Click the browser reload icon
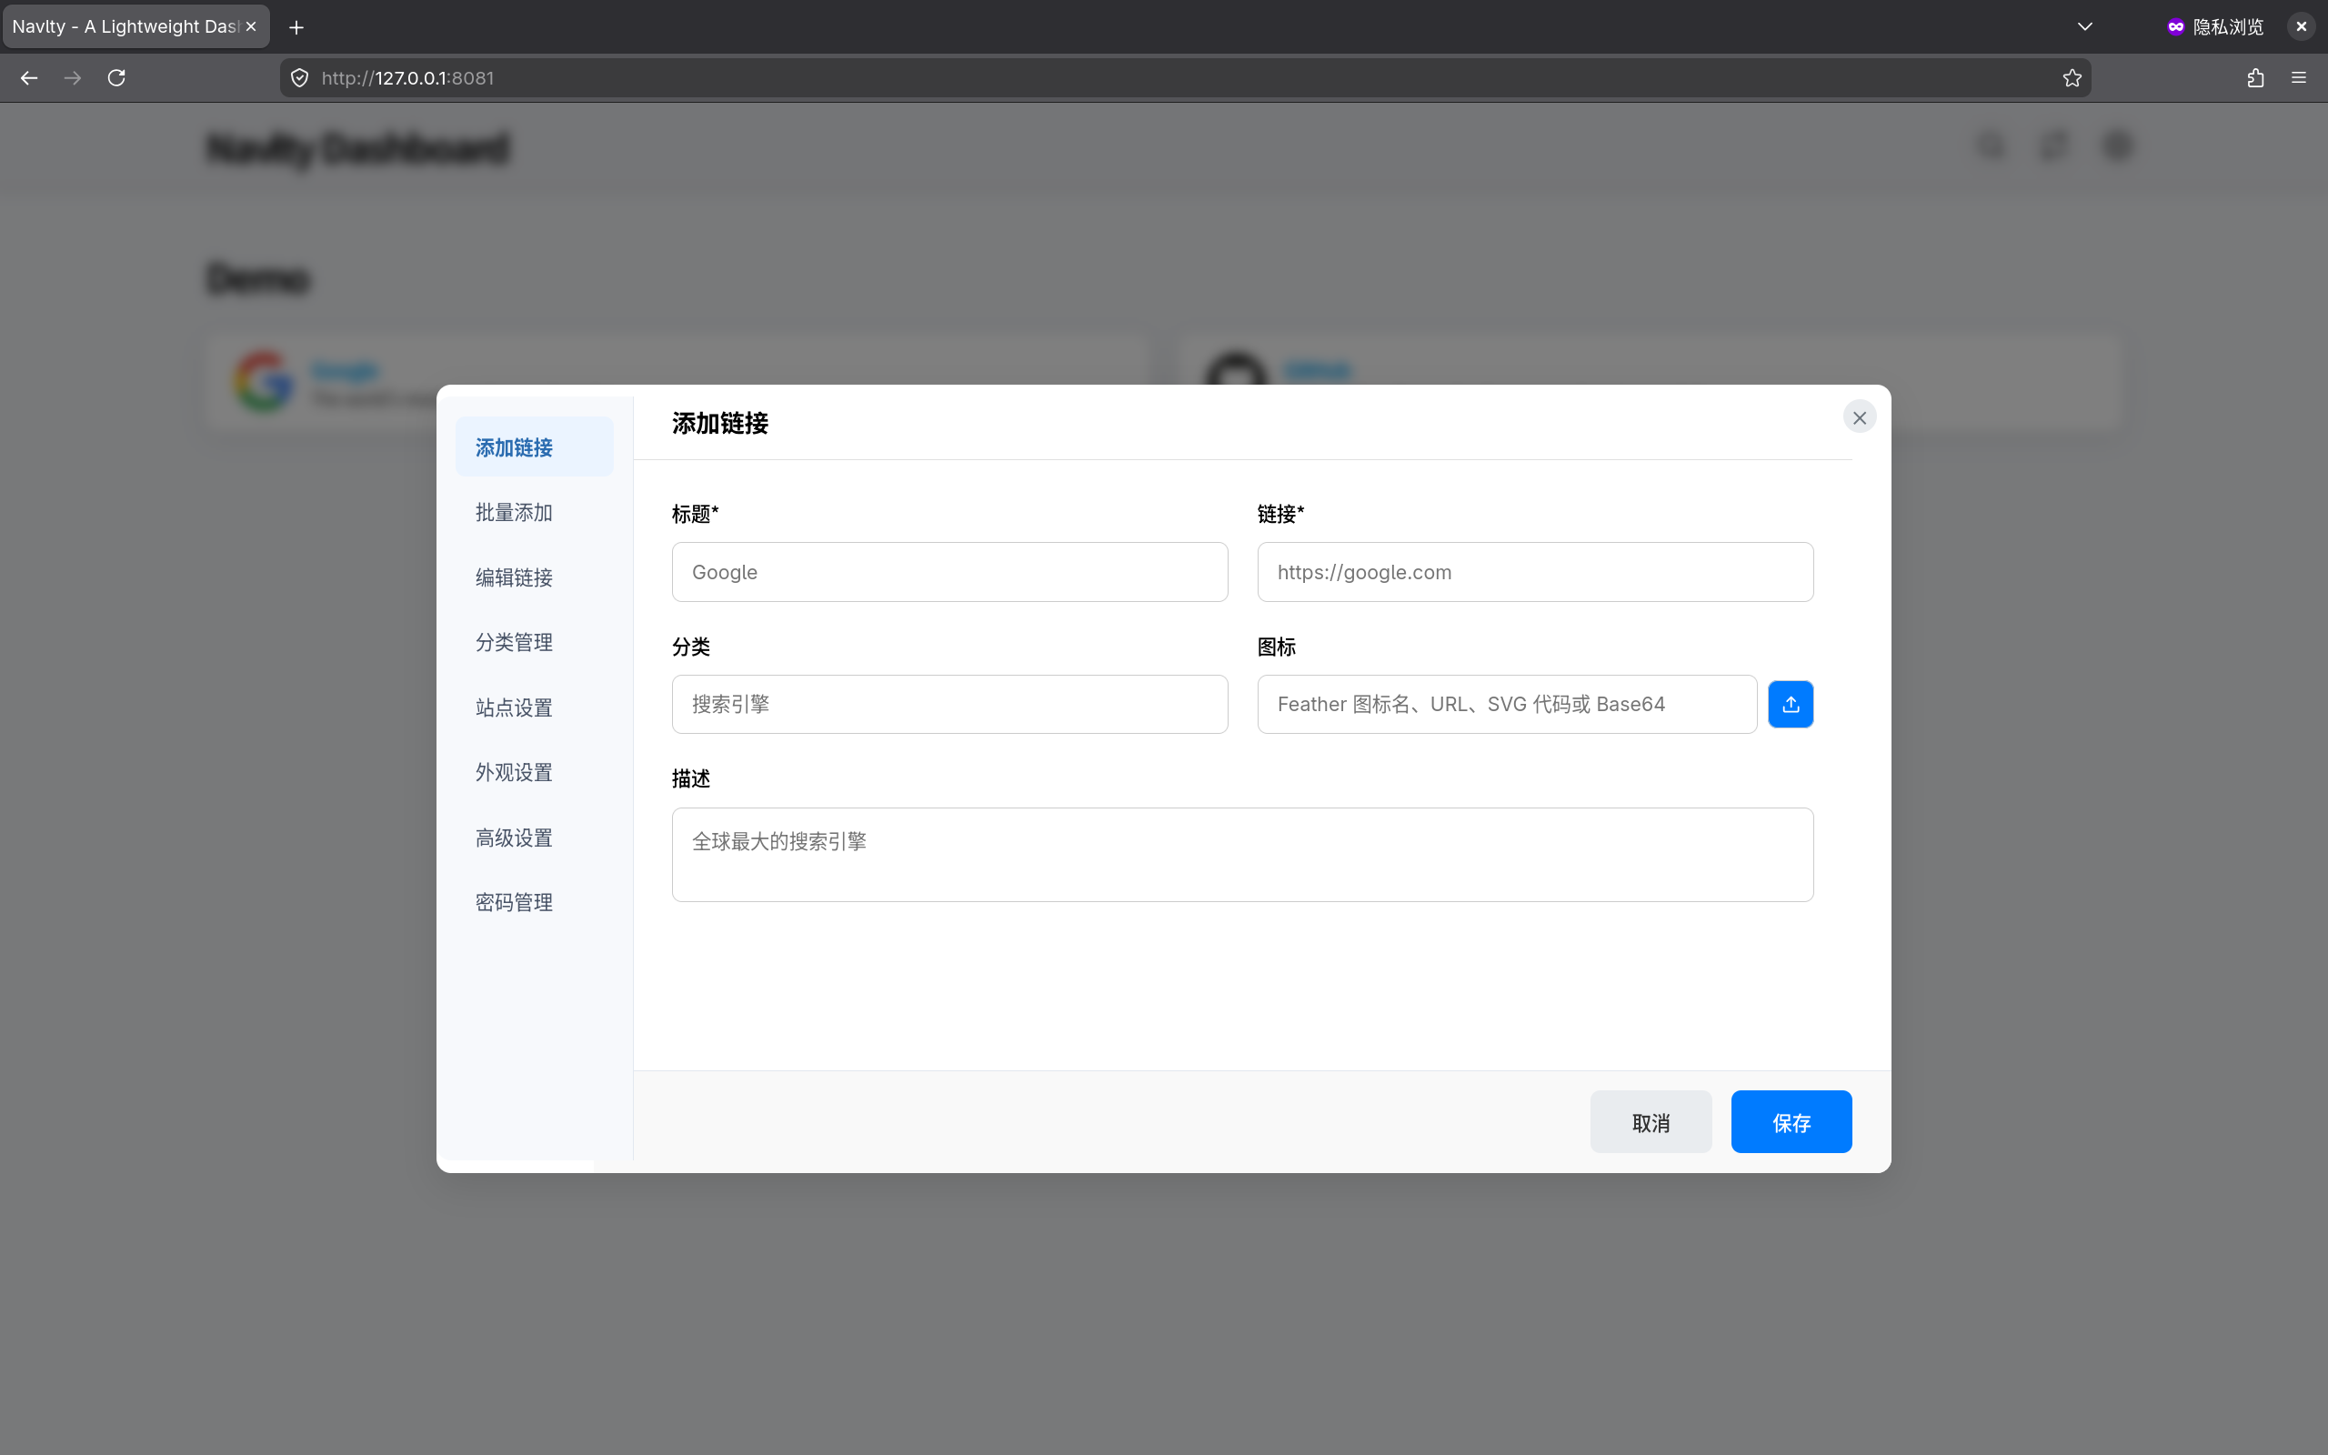 pyautogui.click(x=116, y=78)
